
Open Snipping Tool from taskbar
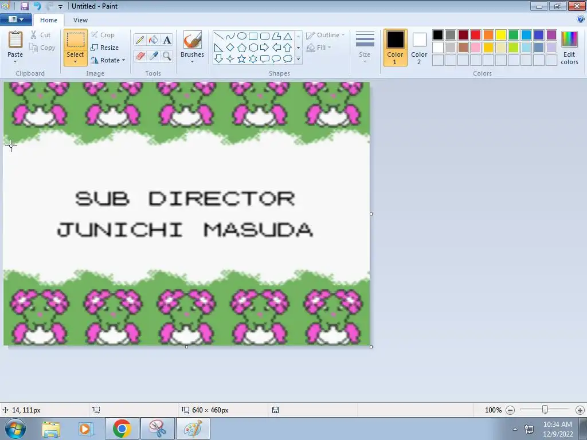[x=158, y=429]
